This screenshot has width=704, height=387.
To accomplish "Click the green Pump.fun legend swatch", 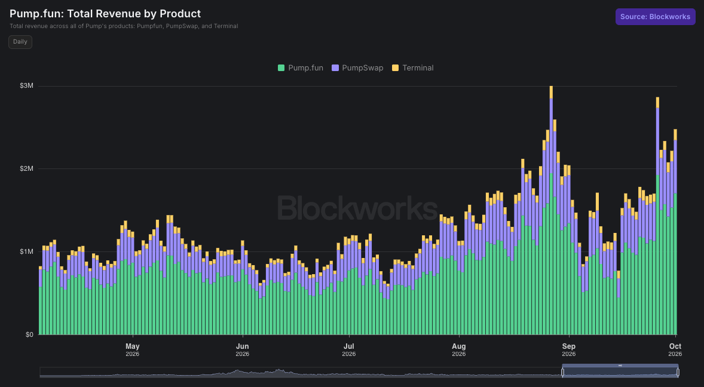I will click(x=281, y=67).
